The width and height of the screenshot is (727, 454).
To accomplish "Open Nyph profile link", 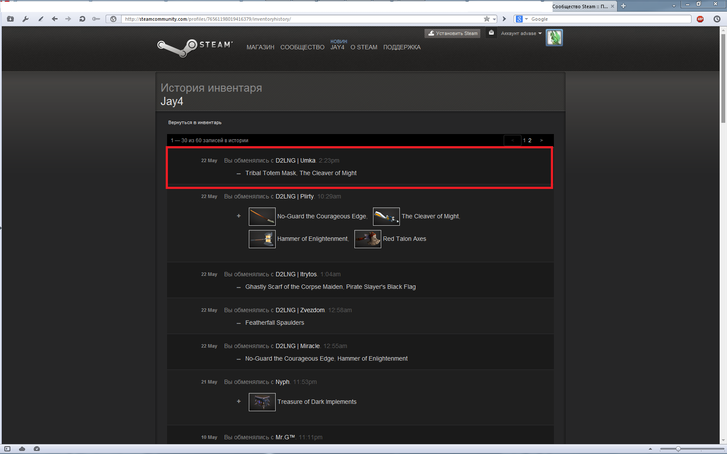I will (x=283, y=382).
